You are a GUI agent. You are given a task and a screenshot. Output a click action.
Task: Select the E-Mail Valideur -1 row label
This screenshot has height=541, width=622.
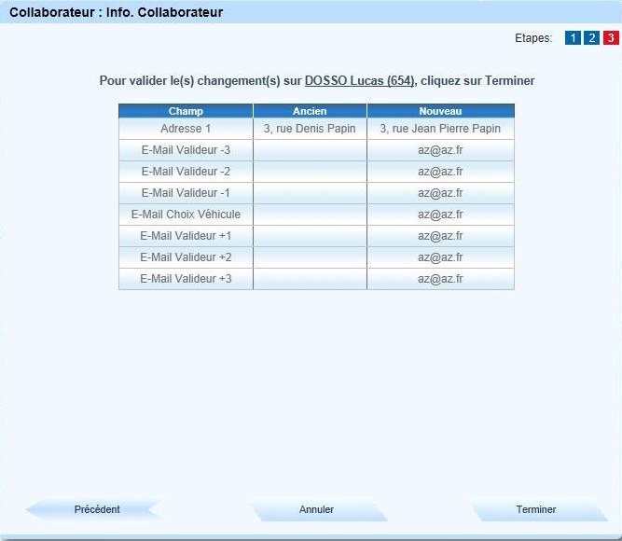186,193
